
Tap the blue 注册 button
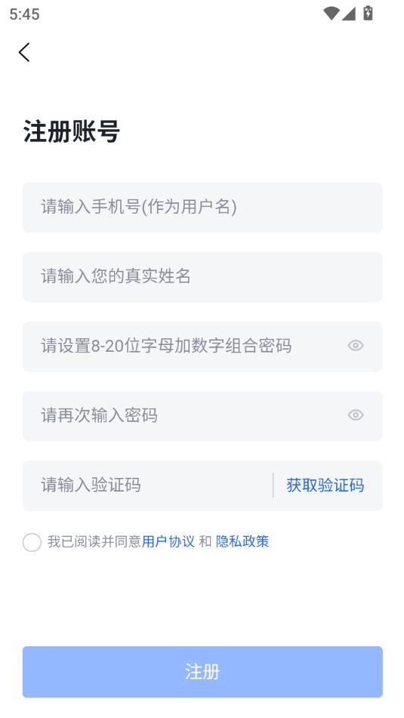click(202, 672)
